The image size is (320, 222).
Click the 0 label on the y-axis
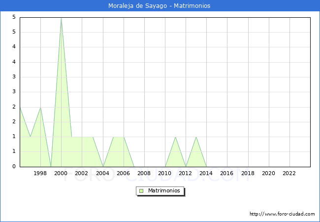pyautogui.click(x=14, y=167)
